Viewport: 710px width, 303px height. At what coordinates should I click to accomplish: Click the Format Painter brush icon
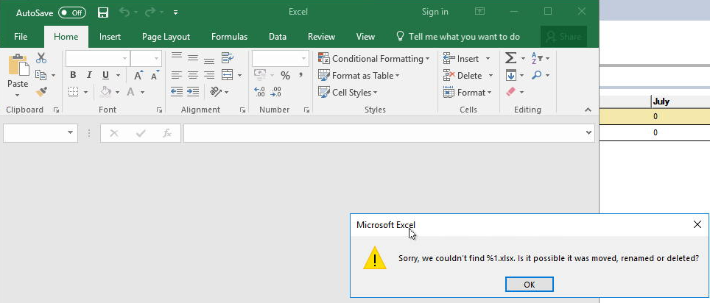(41, 92)
